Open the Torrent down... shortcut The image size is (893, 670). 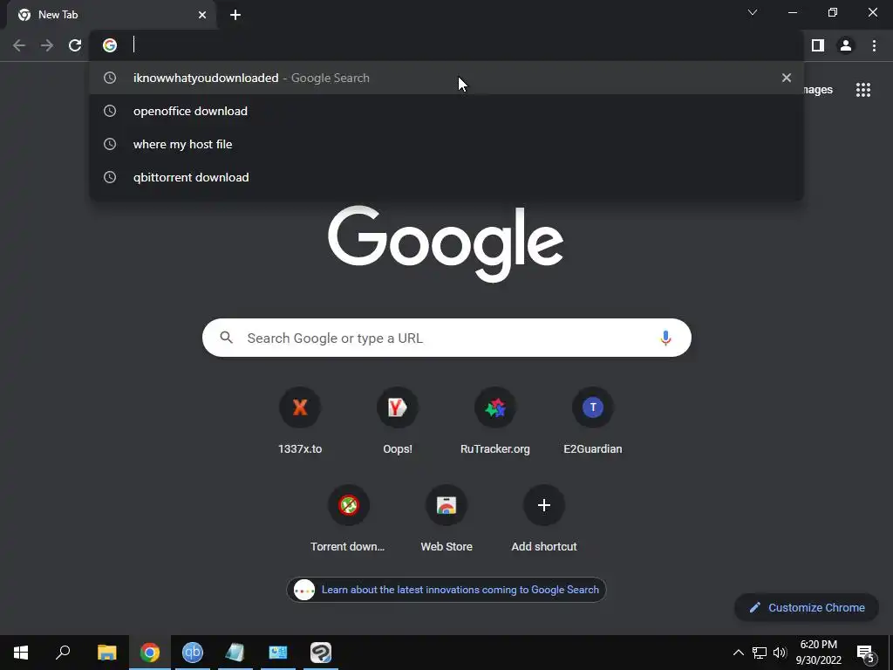pos(348,518)
